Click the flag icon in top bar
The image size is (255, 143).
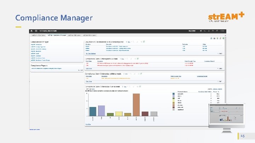point(213,31)
